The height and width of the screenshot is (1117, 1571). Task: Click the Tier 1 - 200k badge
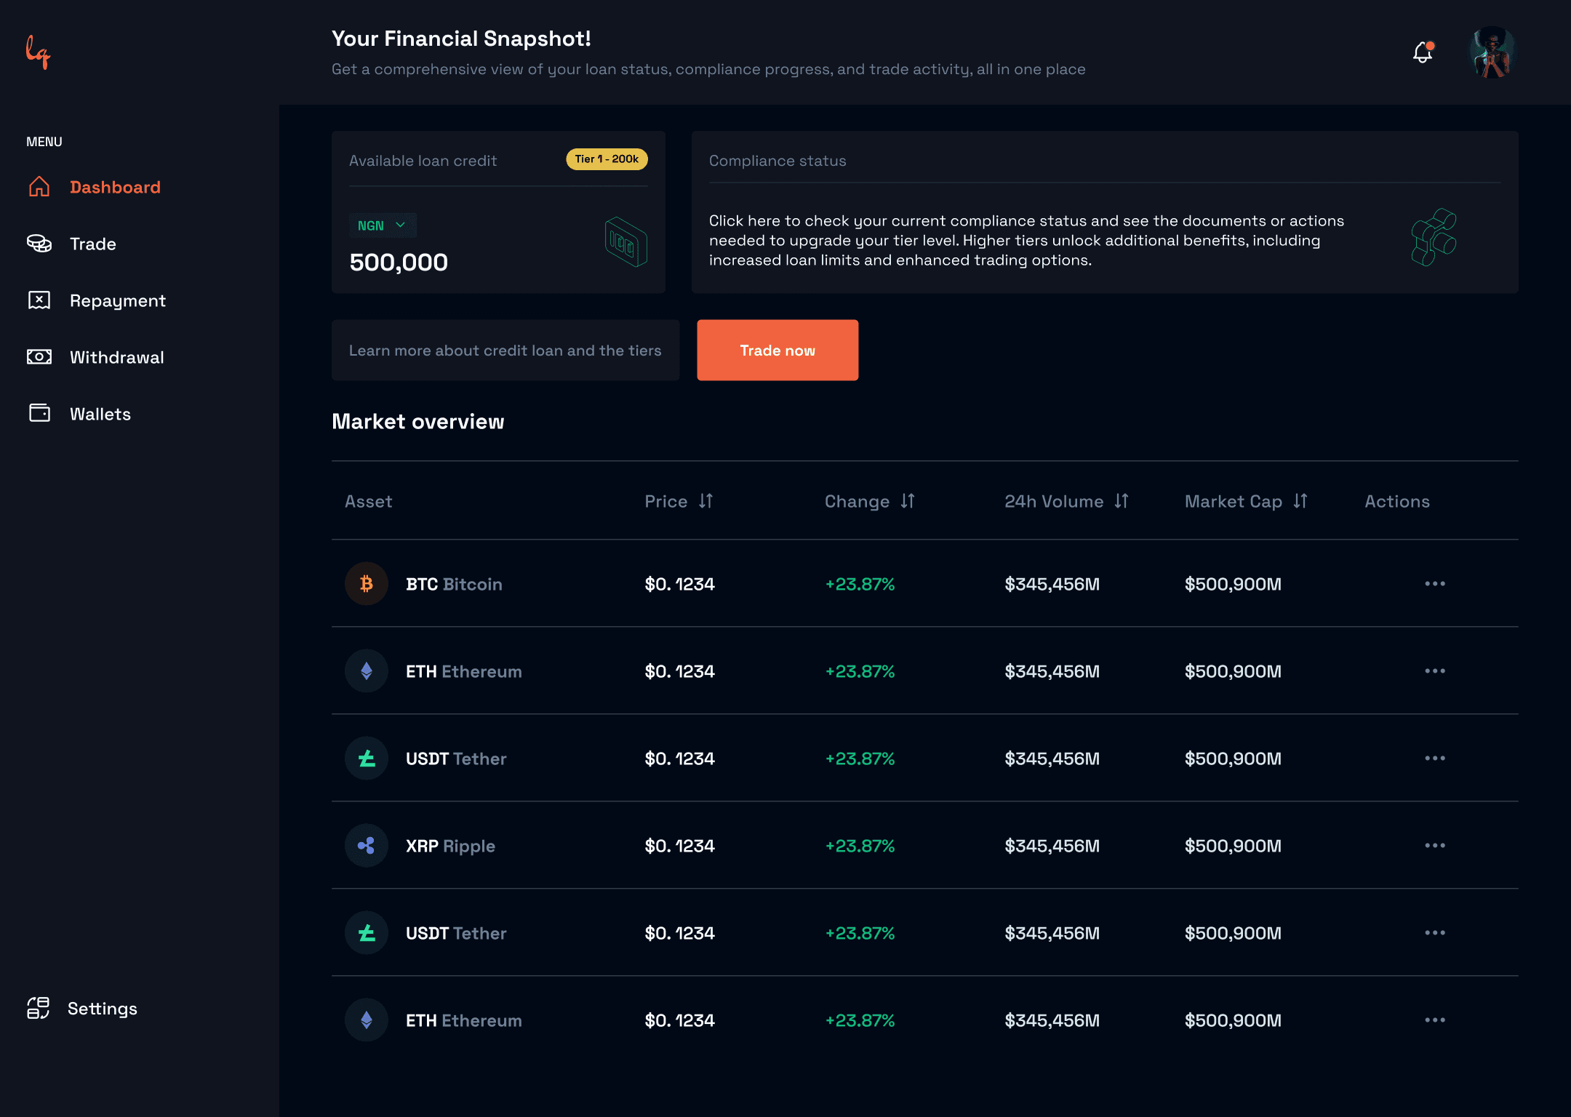(x=607, y=159)
